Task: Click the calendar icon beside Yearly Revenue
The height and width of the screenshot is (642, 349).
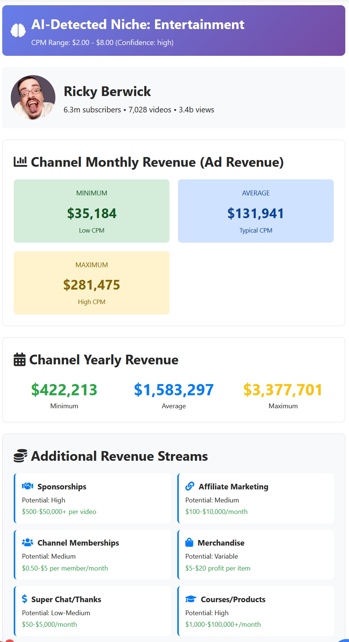Action: 20,360
